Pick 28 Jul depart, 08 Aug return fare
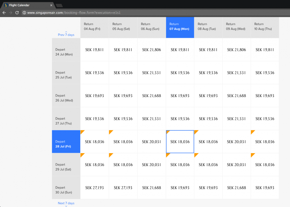 tap(208, 142)
